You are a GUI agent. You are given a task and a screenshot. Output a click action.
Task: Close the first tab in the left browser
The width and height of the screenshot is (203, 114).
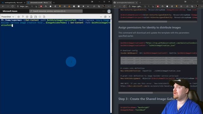(x=25, y=3)
